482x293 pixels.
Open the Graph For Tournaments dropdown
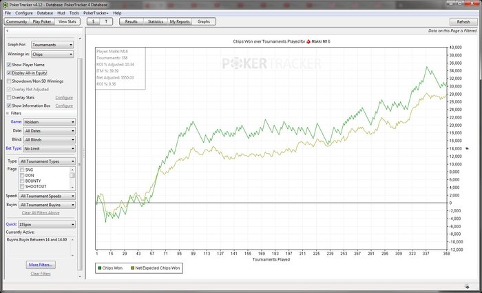[52, 45]
